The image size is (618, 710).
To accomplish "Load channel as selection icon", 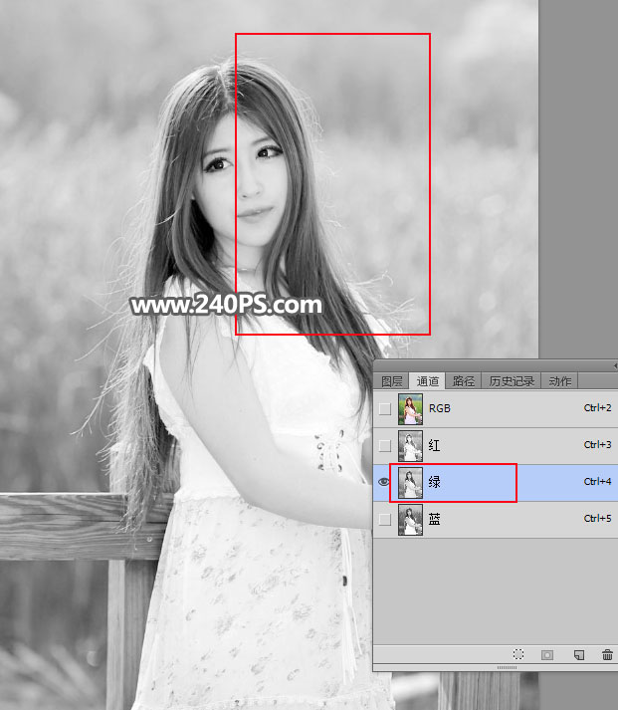I will [518, 654].
